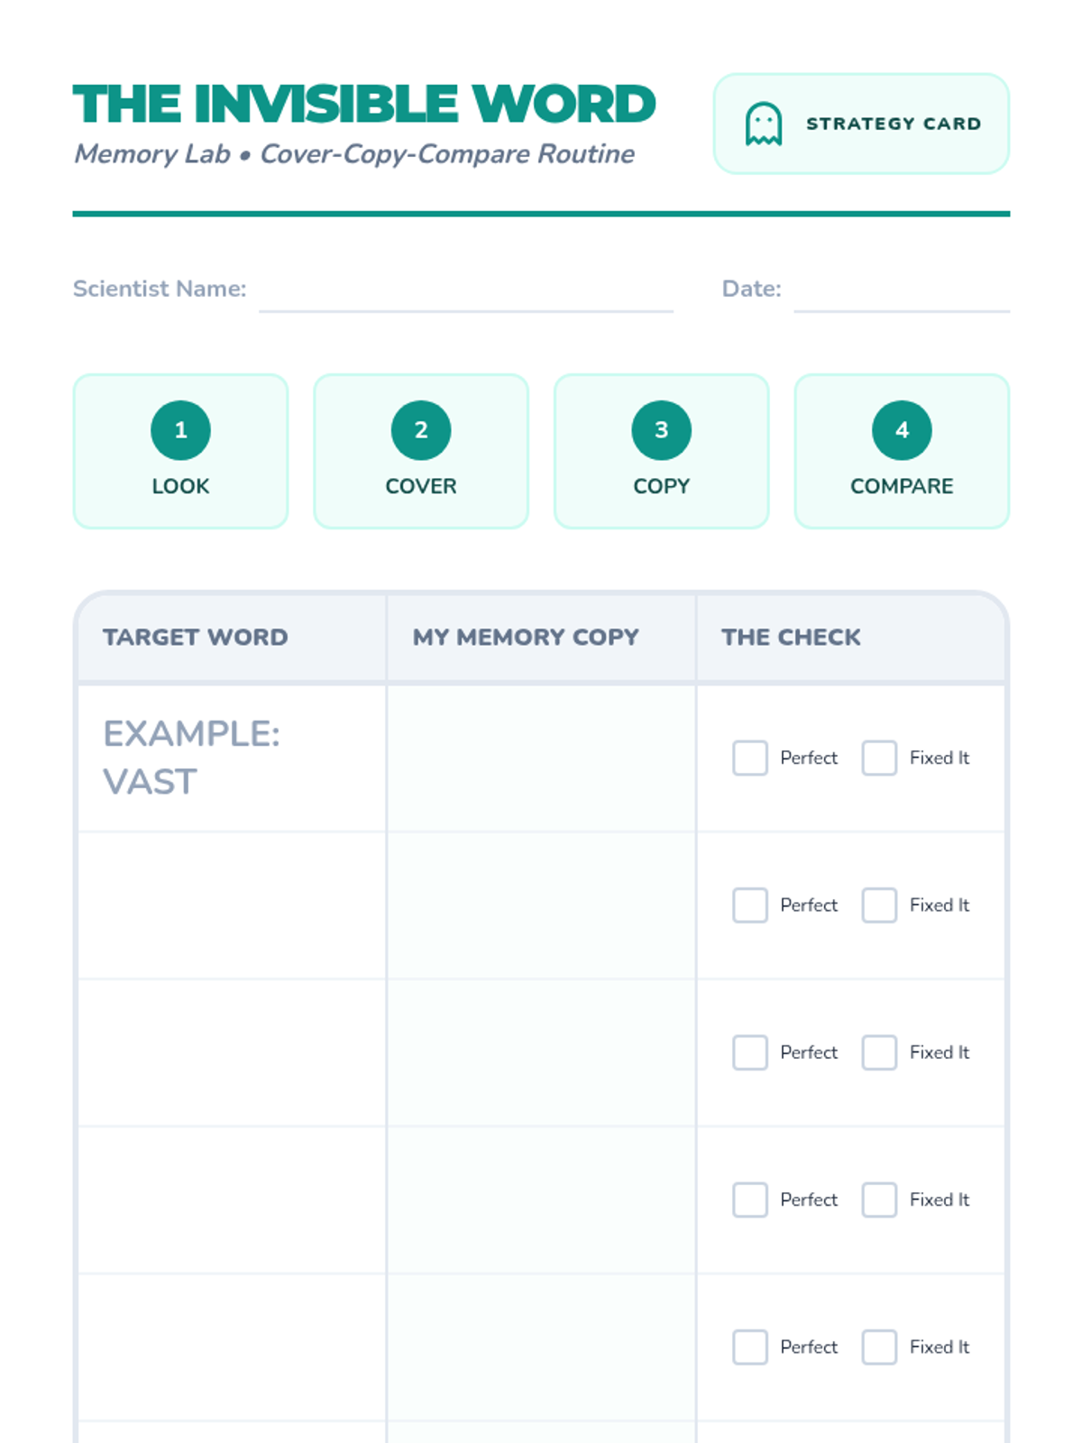Tick Perfect checkbox in second table row
The width and height of the screenshot is (1082, 1443).
tap(750, 905)
